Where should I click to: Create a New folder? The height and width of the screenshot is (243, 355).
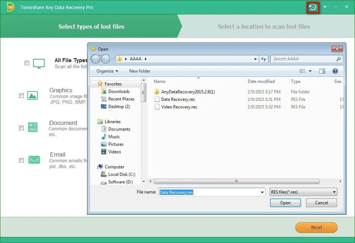pyautogui.click(x=140, y=71)
